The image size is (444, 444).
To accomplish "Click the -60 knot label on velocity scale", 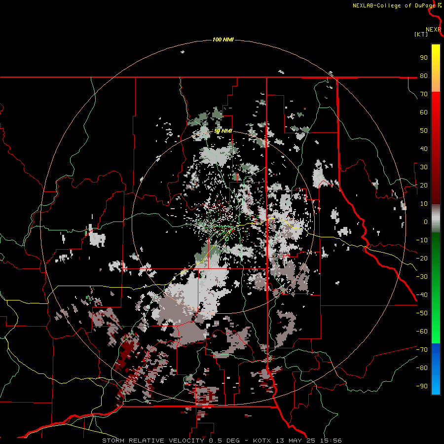I will [x=422, y=332].
